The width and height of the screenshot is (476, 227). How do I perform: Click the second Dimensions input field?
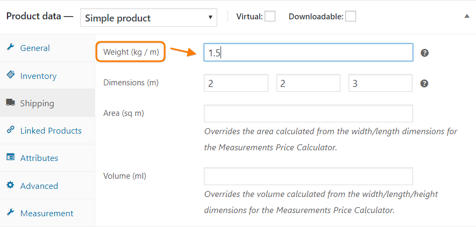point(308,83)
